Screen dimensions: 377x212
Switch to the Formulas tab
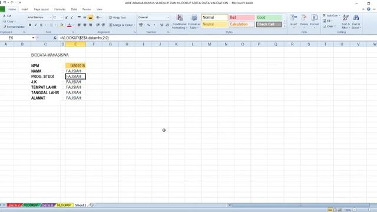[x=59, y=9]
